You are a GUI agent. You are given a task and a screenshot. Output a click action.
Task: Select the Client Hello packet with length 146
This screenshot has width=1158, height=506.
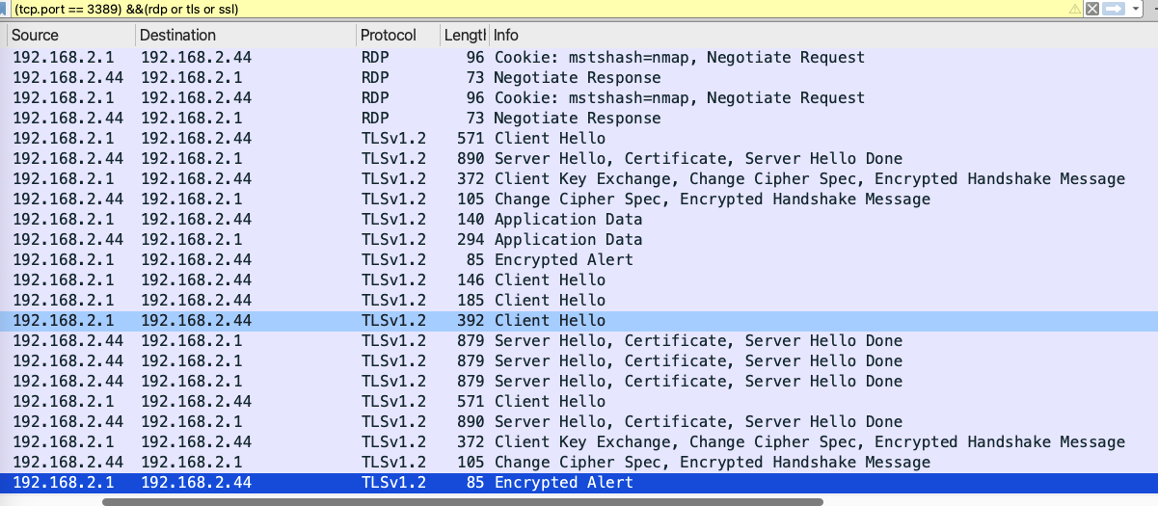point(579,280)
